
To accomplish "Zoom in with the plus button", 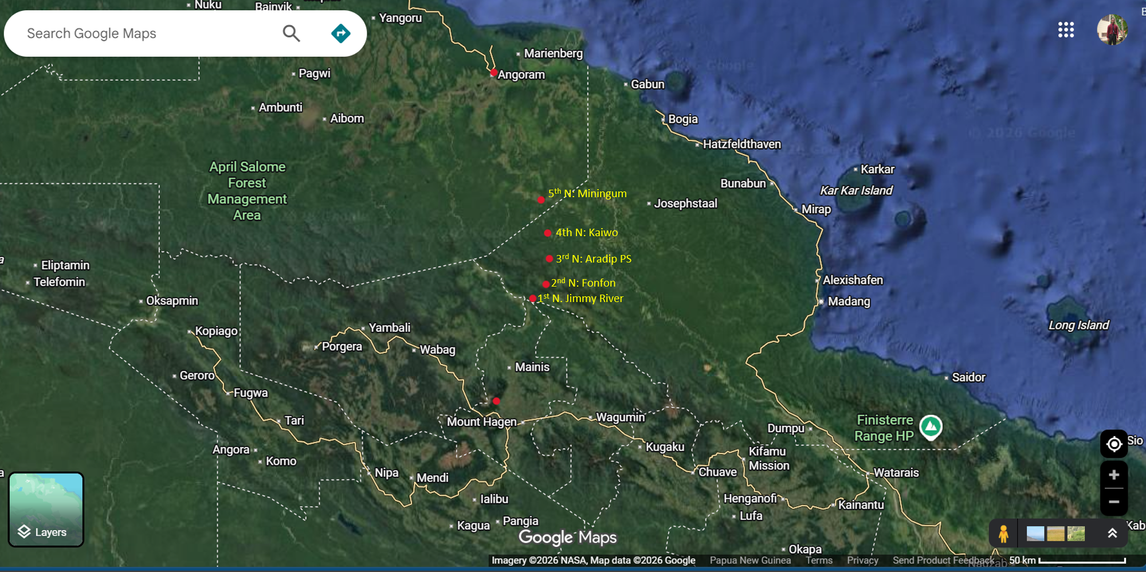I will pyautogui.click(x=1113, y=475).
